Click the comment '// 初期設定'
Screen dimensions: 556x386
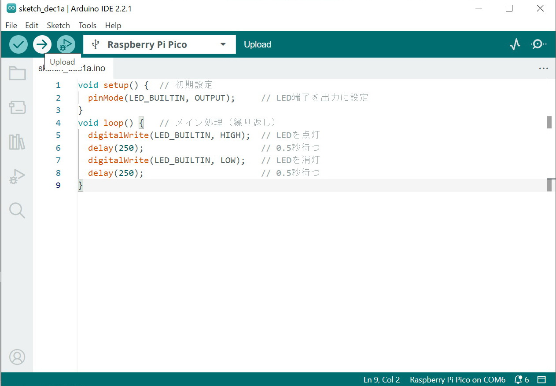pos(186,85)
